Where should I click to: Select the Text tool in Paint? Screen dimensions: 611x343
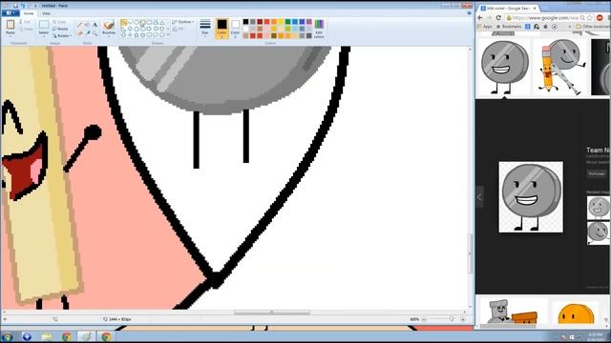(x=95, y=25)
